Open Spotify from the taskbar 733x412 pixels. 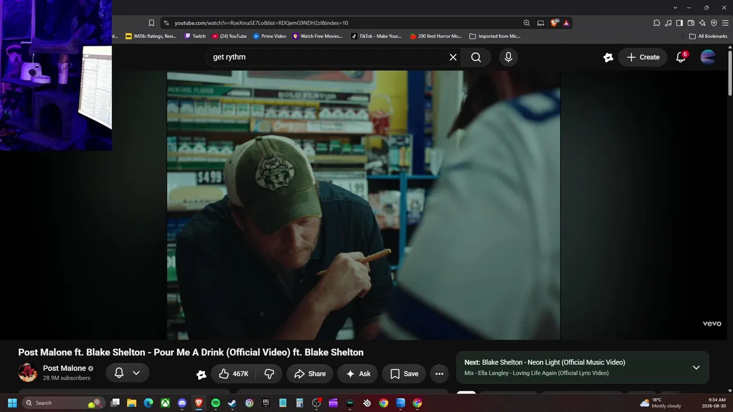pyautogui.click(x=215, y=403)
